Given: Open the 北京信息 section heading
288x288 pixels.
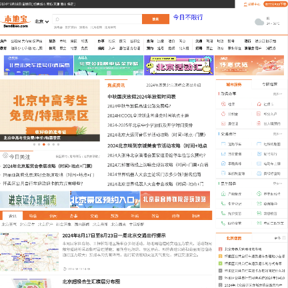Looking at the screenshot, I should [x=234, y=238].
